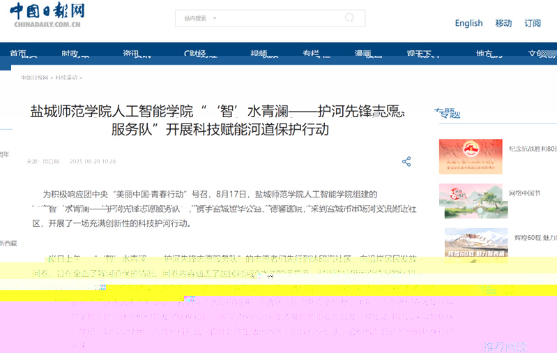Open the 移动 link in header
Image resolution: width=557 pixels, height=353 pixels.
[503, 23]
